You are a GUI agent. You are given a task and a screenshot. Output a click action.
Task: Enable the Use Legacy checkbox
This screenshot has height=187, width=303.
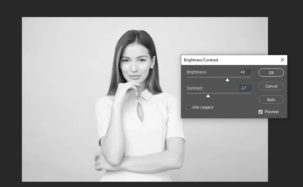188,107
